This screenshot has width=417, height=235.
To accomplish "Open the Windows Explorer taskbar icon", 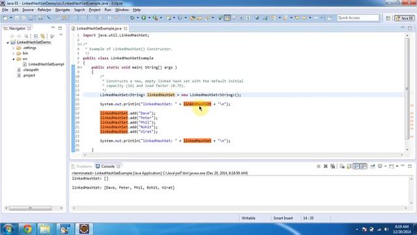I will (x=45, y=228).
